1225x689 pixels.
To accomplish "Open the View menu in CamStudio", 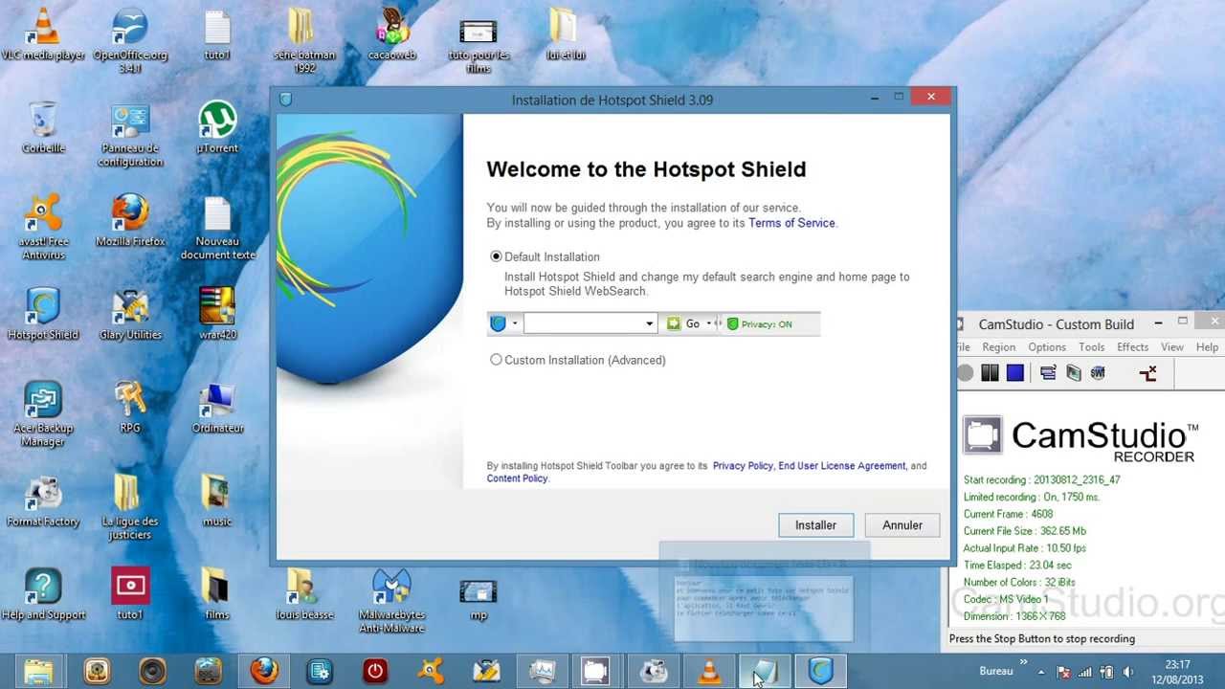I will 1172,347.
